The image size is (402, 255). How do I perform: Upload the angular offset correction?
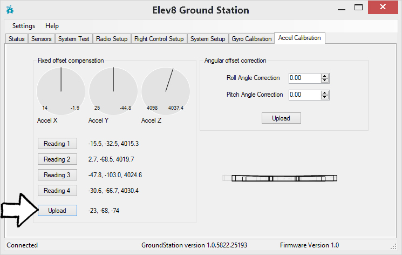281,118
